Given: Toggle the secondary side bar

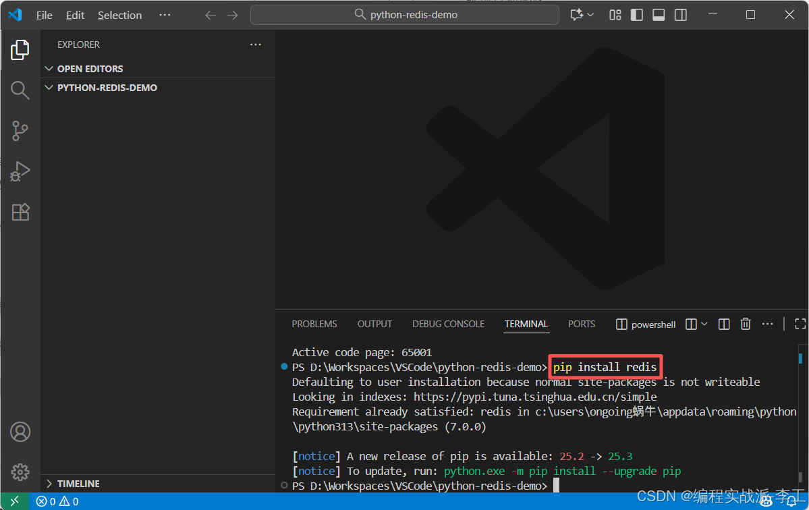Looking at the screenshot, I should [681, 15].
